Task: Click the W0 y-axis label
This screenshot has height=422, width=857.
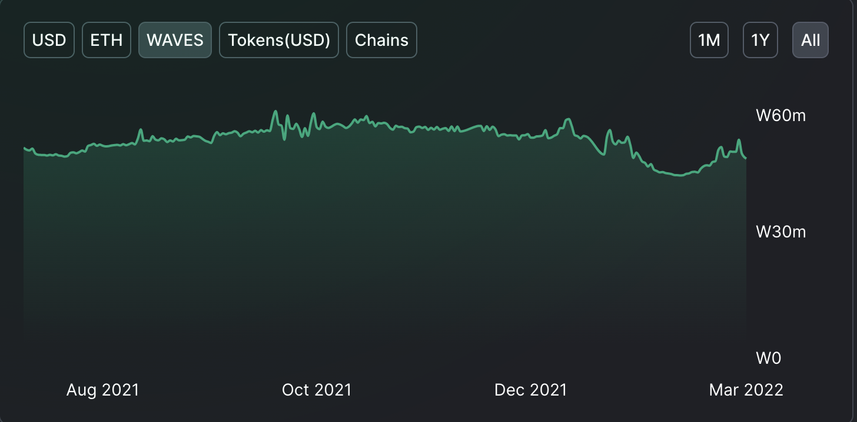Action: [768, 357]
